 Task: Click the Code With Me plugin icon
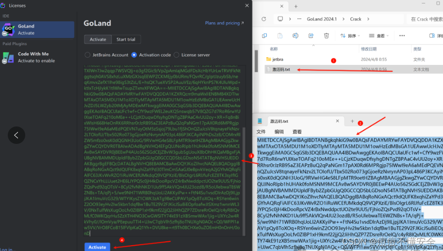click(x=8, y=58)
